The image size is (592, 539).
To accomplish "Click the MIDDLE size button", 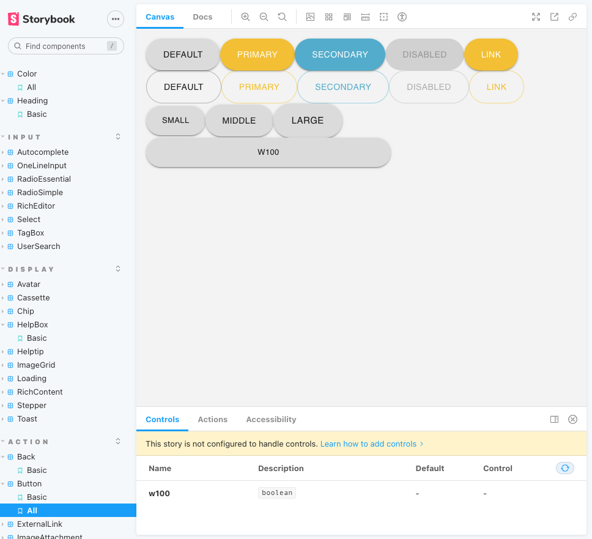I will pos(239,121).
